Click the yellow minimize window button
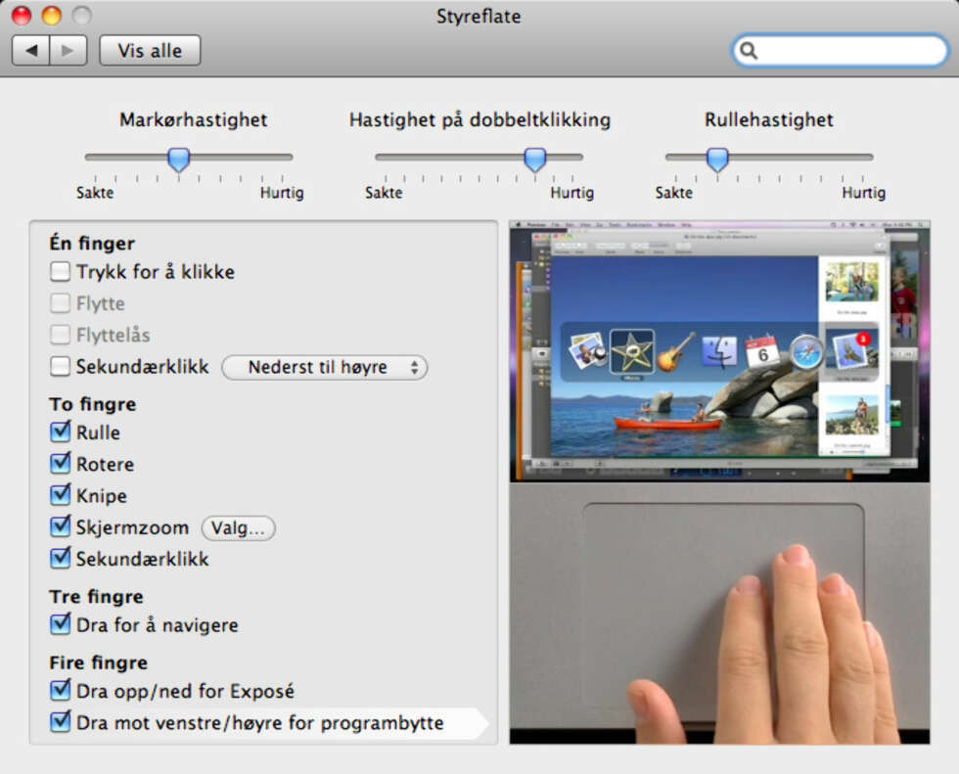Viewport: 959px width, 774px height. click(x=52, y=16)
